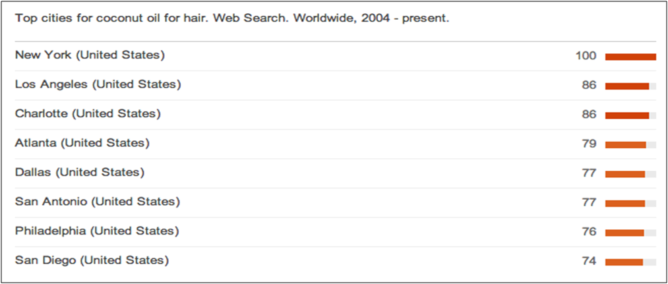Click the New York (United States) city link
The height and width of the screenshot is (284, 668).
click(x=90, y=55)
